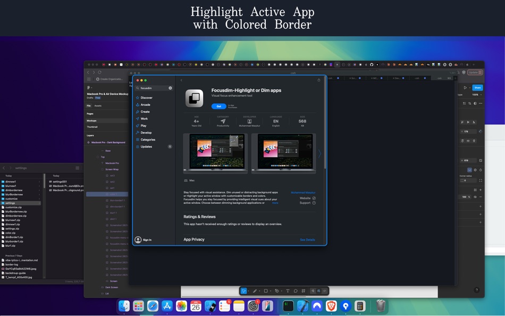
Task: Open Move tool dropdown arrow in Figma
Action: point(249,291)
